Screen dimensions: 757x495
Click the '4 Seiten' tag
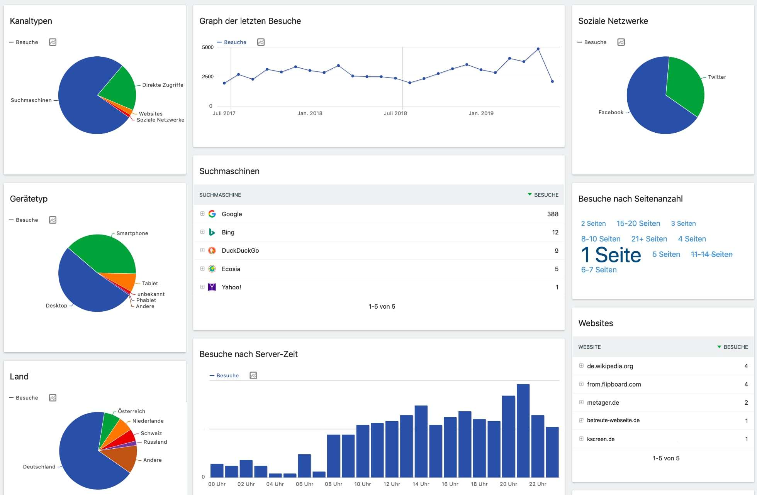click(x=692, y=239)
